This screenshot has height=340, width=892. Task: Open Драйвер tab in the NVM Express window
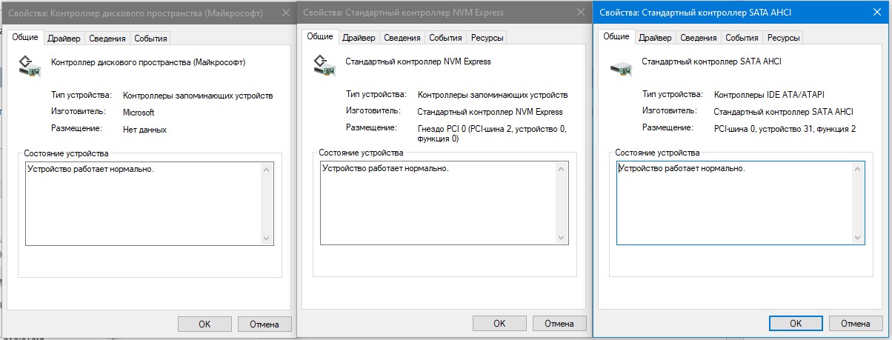click(x=359, y=38)
